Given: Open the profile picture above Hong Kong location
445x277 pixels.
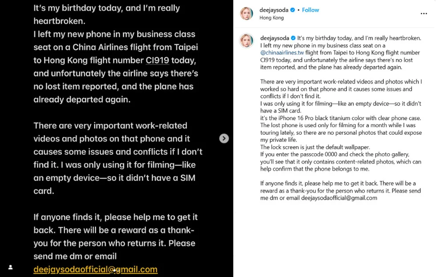Looking at the screenshot, I should coord(247,14).
